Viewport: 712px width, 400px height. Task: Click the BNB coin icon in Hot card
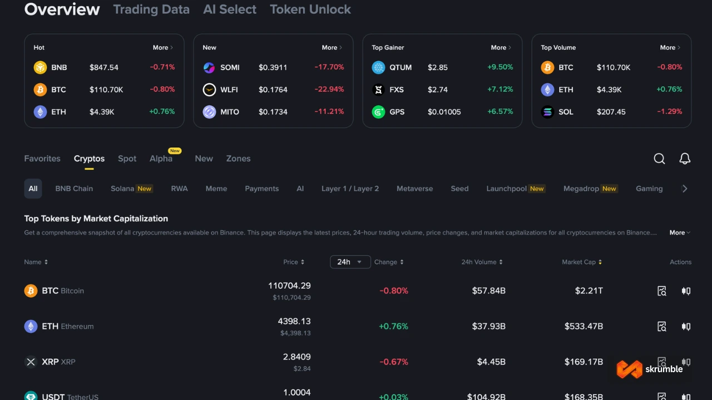(40, 67)
